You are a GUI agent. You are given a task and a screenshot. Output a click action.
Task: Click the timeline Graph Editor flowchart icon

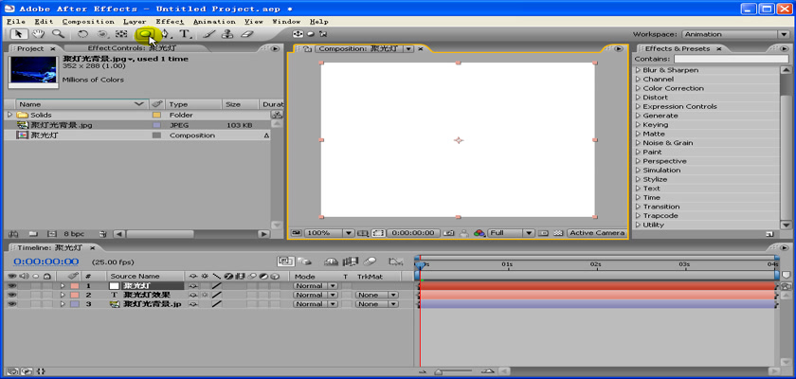395,262
